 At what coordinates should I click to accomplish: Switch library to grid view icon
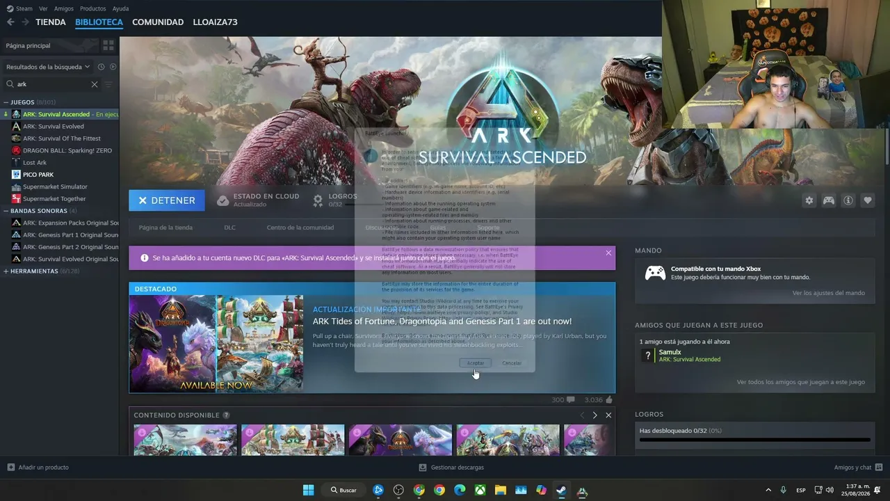[x=108, y=45]
